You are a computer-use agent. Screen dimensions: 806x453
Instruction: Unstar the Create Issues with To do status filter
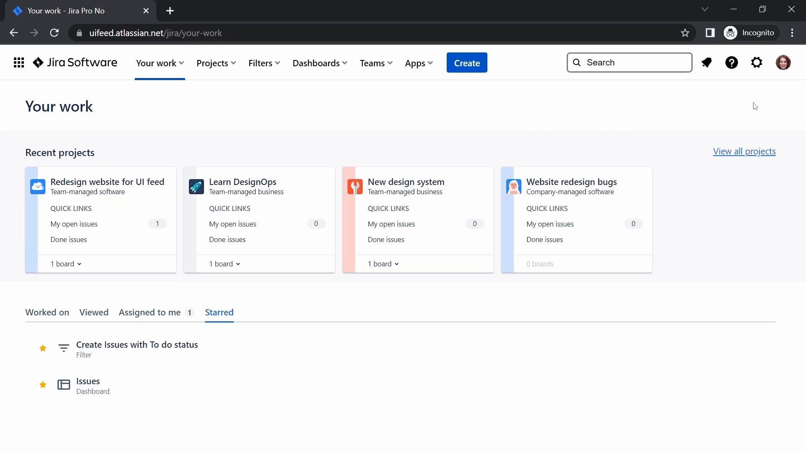(43, 348)
